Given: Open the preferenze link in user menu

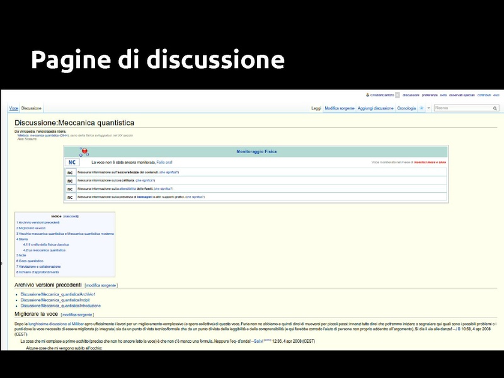Looking at the screenshot, I should [x=430, y=95].
